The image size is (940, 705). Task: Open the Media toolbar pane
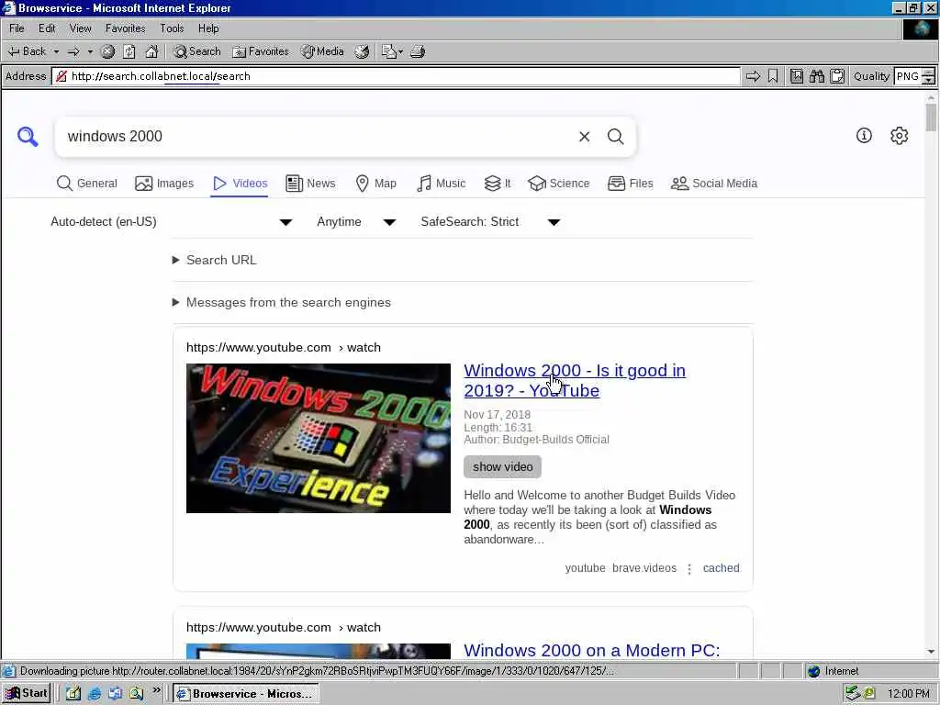click(322, 51)
